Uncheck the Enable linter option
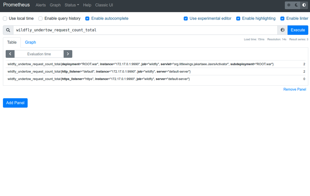 (282, 18)
